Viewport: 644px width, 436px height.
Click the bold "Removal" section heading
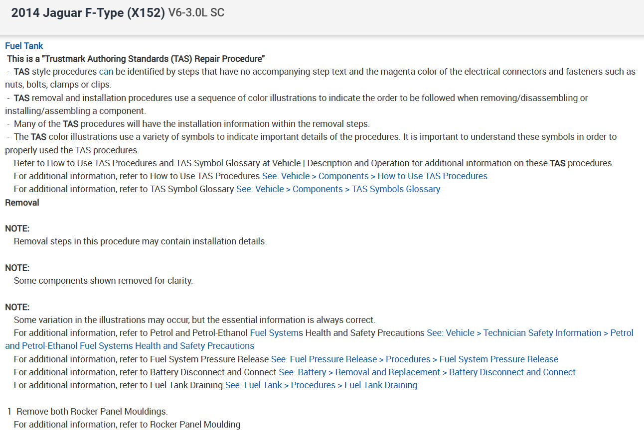point(22,203)
